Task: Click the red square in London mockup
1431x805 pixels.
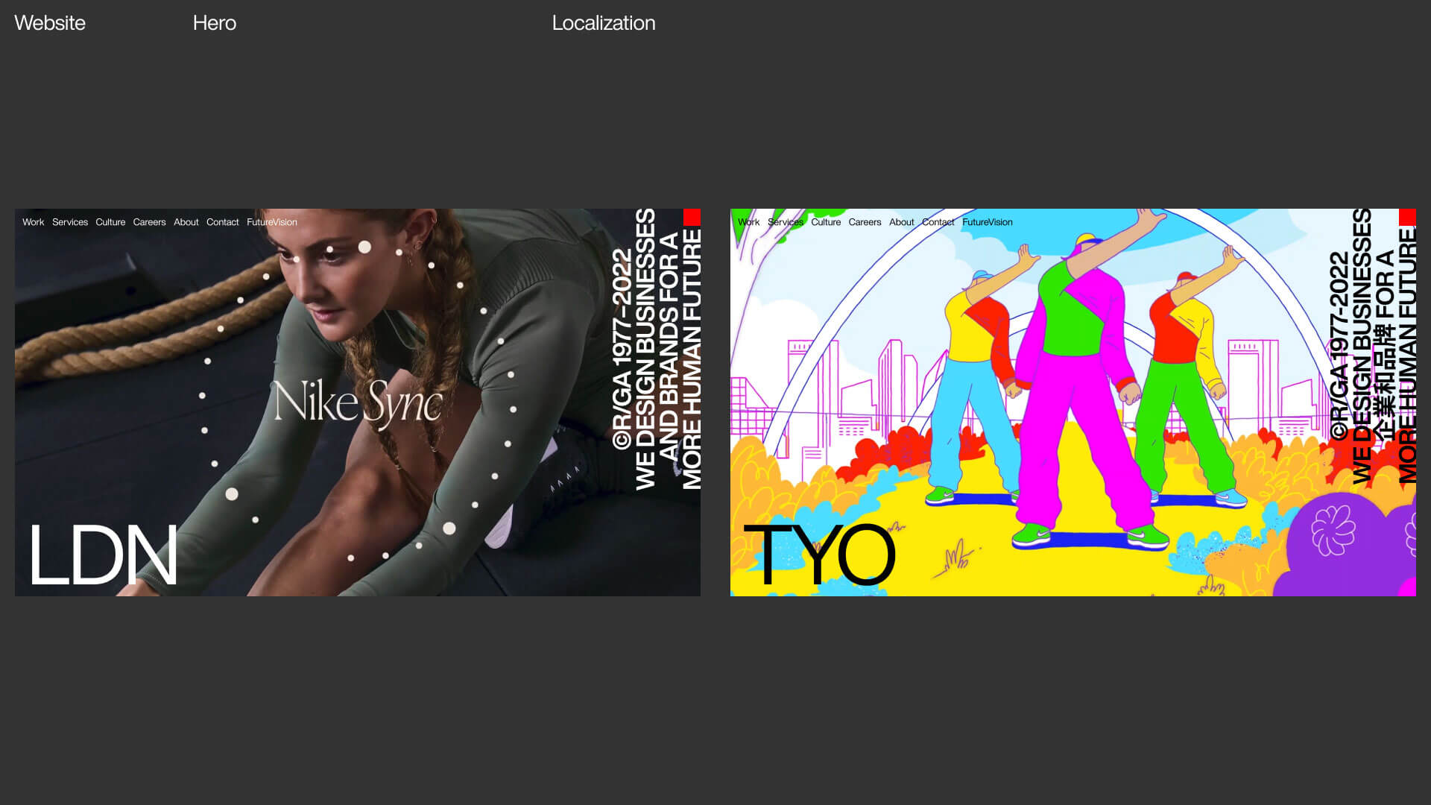Action: pos(692,217)
